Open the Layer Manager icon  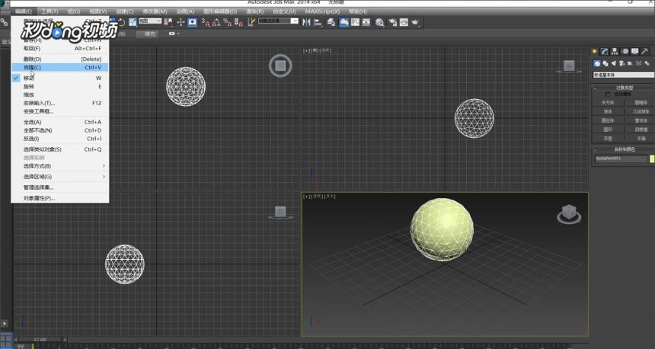point(331,22)
